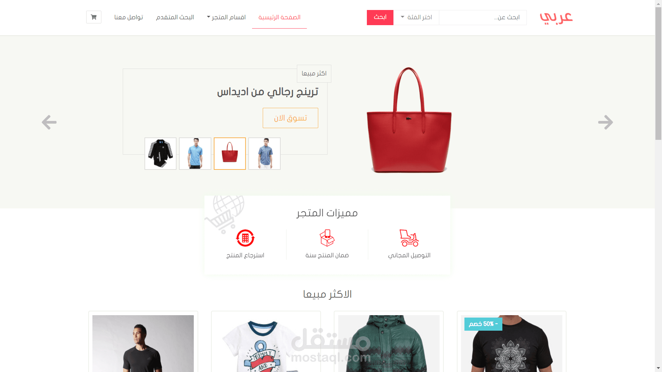Image resolution: width=662 pixels, height=372 pixels.
Task: Click the page vertical scrollbar
Action: coord(659,186)
